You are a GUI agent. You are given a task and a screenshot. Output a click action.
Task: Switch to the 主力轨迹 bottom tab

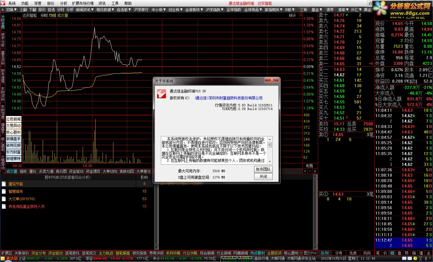click(106, 253)
